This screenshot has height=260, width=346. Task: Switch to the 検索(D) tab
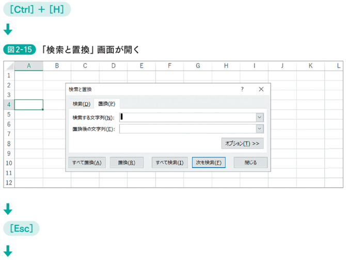coord(82,104)
